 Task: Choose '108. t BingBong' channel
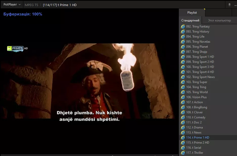208,108
